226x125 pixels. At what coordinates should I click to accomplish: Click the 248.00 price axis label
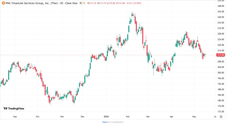coord(221,6)
